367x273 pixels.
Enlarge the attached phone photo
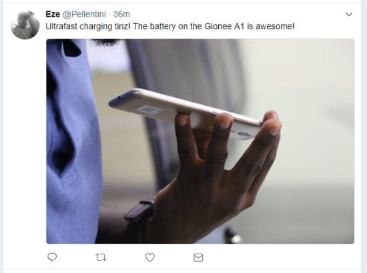[x=200, y=141]
